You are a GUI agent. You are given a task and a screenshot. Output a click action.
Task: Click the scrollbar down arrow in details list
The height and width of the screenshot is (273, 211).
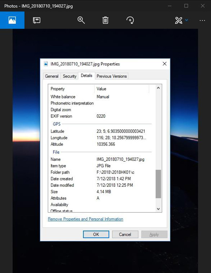158,209
